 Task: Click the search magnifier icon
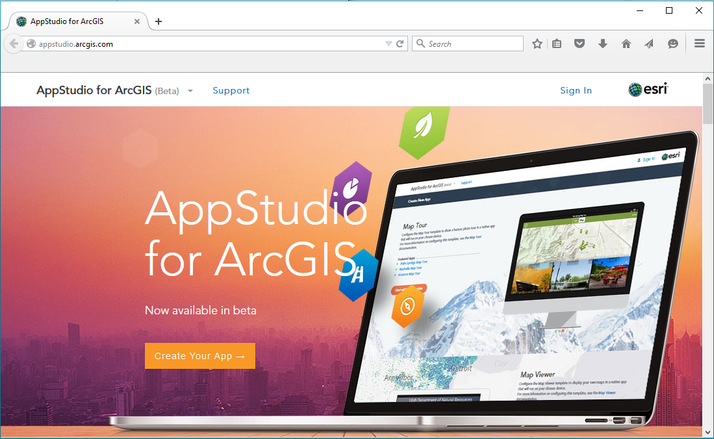(x=421, y=44)
